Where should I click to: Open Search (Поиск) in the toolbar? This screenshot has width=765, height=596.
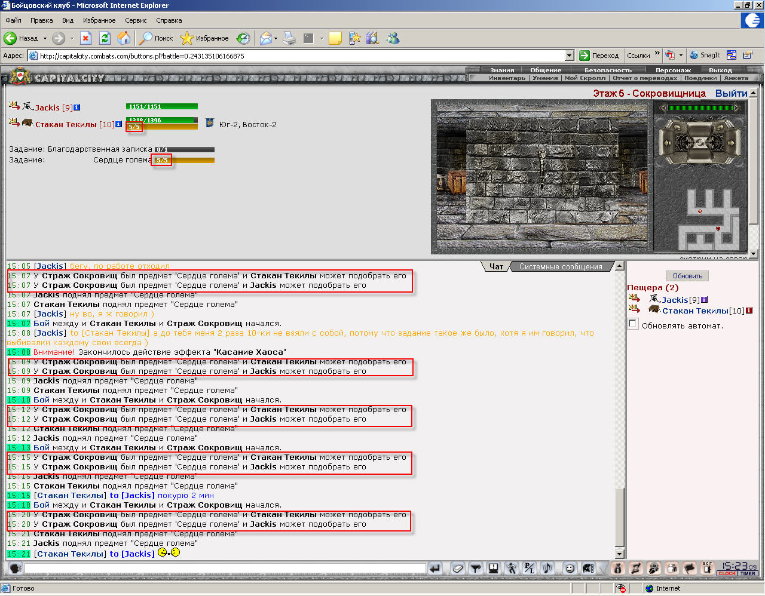point(156,38)
